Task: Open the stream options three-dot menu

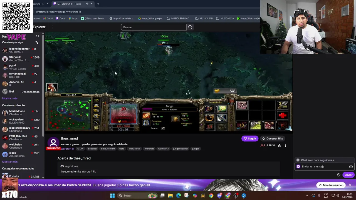Action: point(285,145)
